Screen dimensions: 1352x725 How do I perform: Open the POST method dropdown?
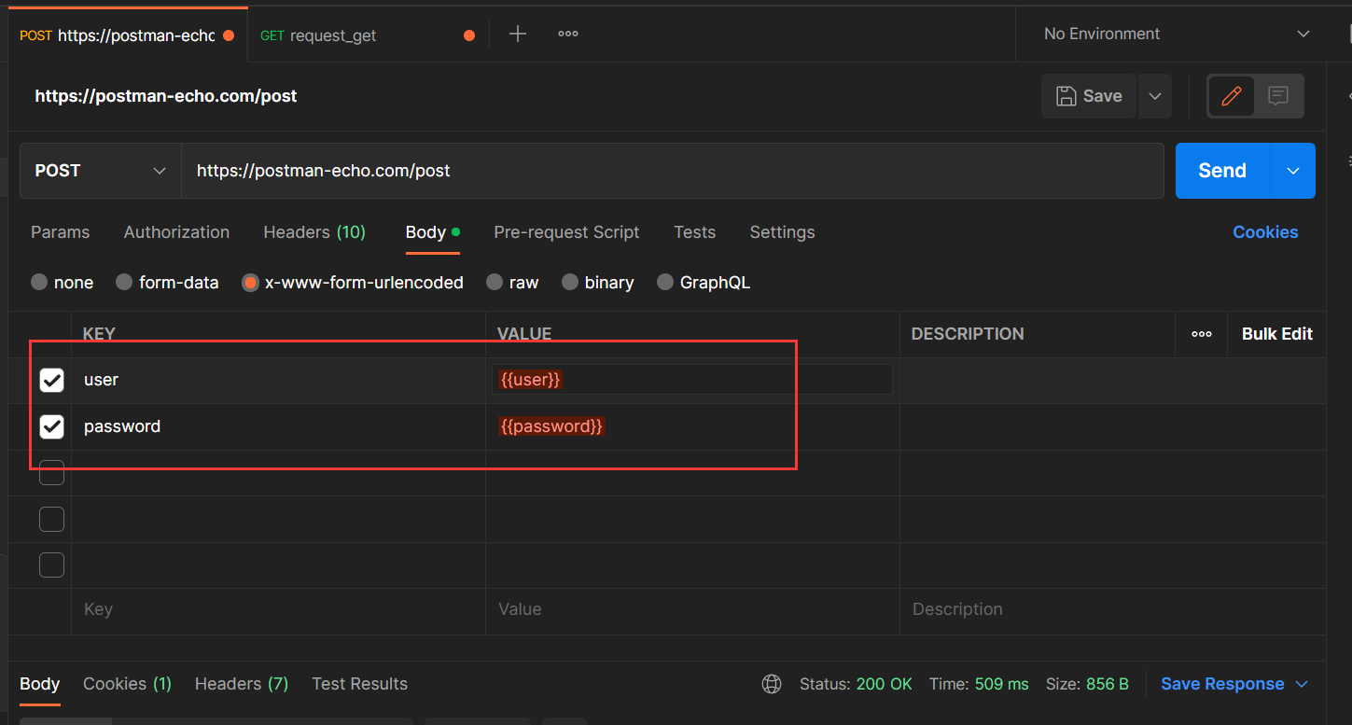[x=101, y=171]
